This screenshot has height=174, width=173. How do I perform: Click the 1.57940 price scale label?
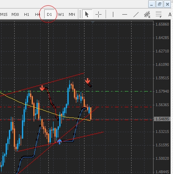pos(162,91)
